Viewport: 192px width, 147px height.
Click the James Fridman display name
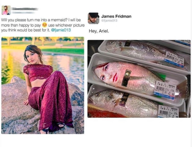[116, 16]
